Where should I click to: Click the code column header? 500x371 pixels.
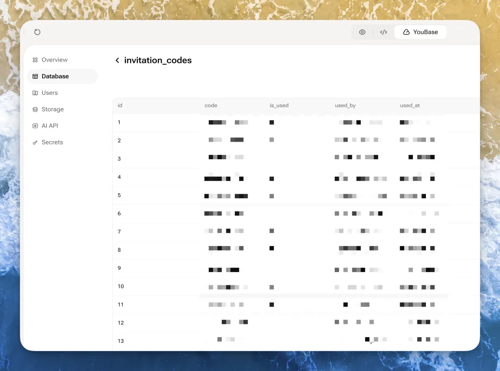click(211, 105)
